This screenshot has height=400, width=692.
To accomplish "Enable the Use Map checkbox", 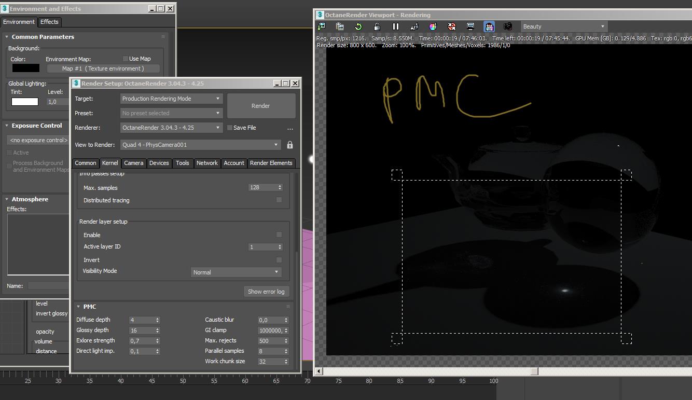I will tap(126, 59).
